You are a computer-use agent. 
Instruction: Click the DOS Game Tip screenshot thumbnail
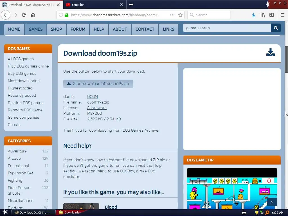point(232,189)
